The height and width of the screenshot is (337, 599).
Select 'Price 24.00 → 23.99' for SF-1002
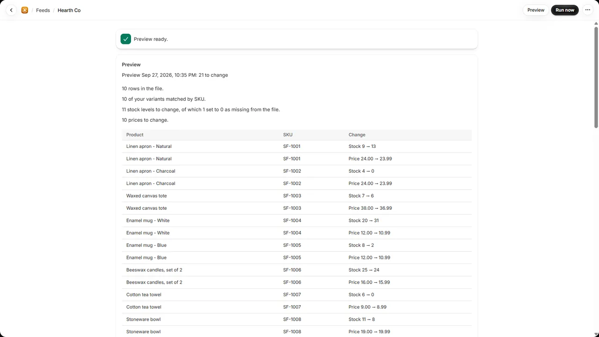[x=370, y=183]
